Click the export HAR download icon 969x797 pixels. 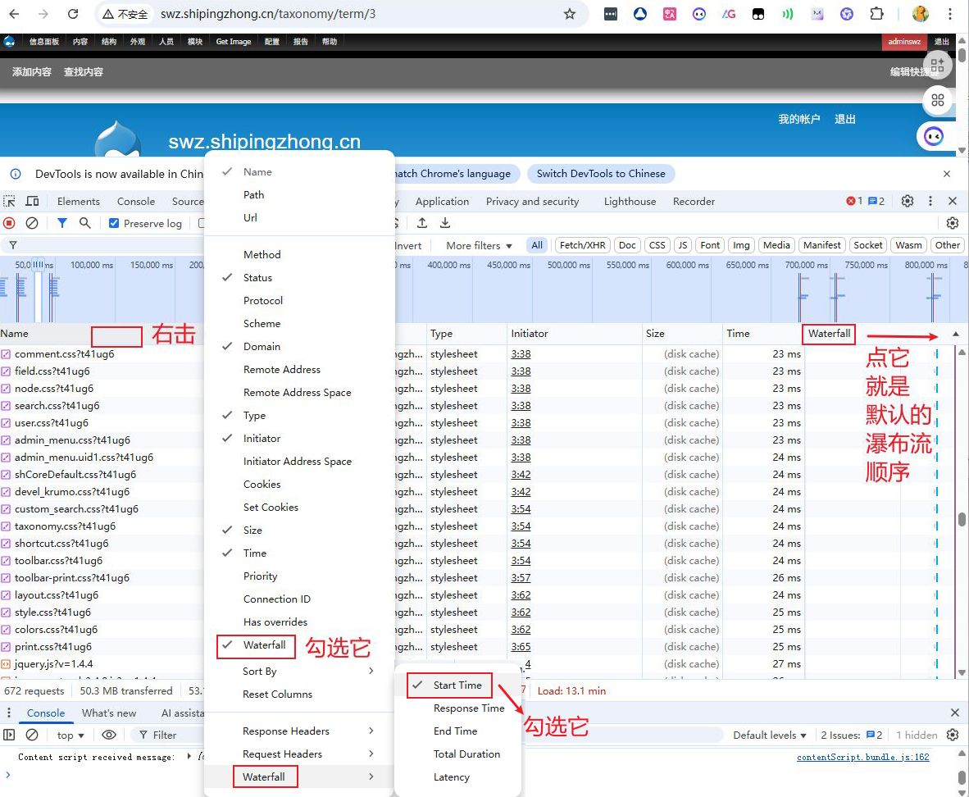coord(445,223)
